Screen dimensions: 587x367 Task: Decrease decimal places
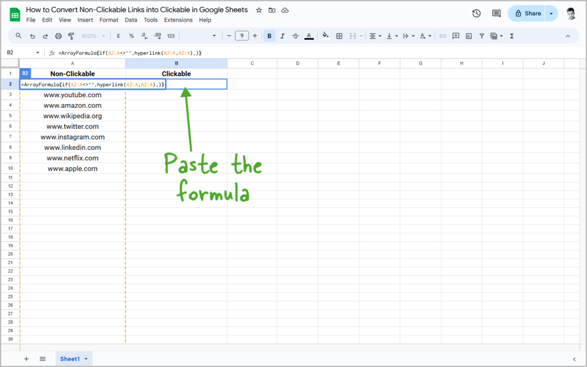click(144, 36)
